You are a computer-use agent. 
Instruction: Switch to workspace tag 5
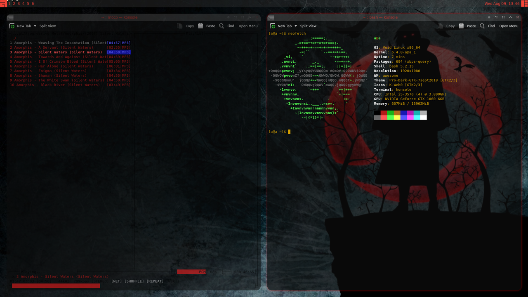pos(28,3)
